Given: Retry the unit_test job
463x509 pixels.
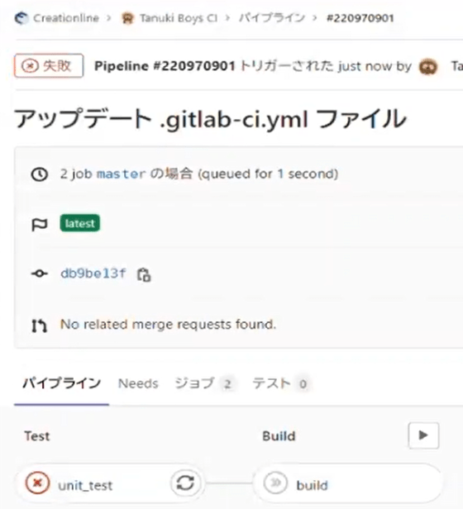Looking at the screenshot, I should pos(185,483).
